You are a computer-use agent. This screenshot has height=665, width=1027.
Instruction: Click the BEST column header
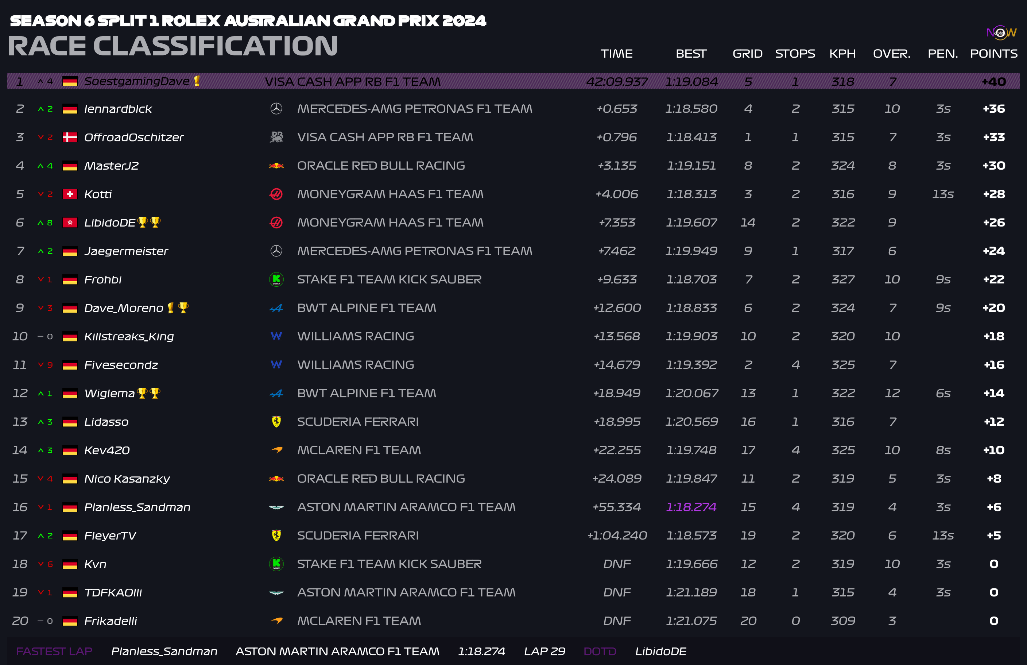691,54
